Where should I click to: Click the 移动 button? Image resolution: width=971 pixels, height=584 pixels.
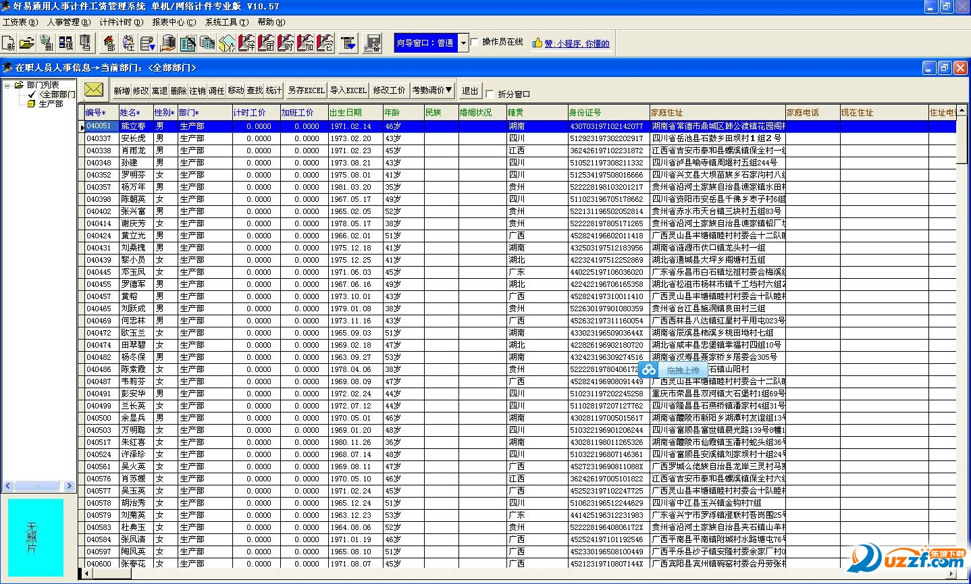click(x=236, y=90)
